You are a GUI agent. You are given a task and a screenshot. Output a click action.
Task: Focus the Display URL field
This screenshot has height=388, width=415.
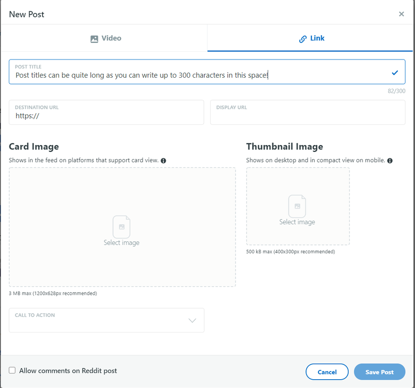coord(308,112)
